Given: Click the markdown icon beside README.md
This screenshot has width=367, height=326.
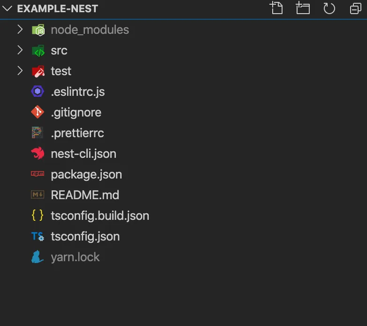Looking at the screenshot, I should tap(38, 194).
